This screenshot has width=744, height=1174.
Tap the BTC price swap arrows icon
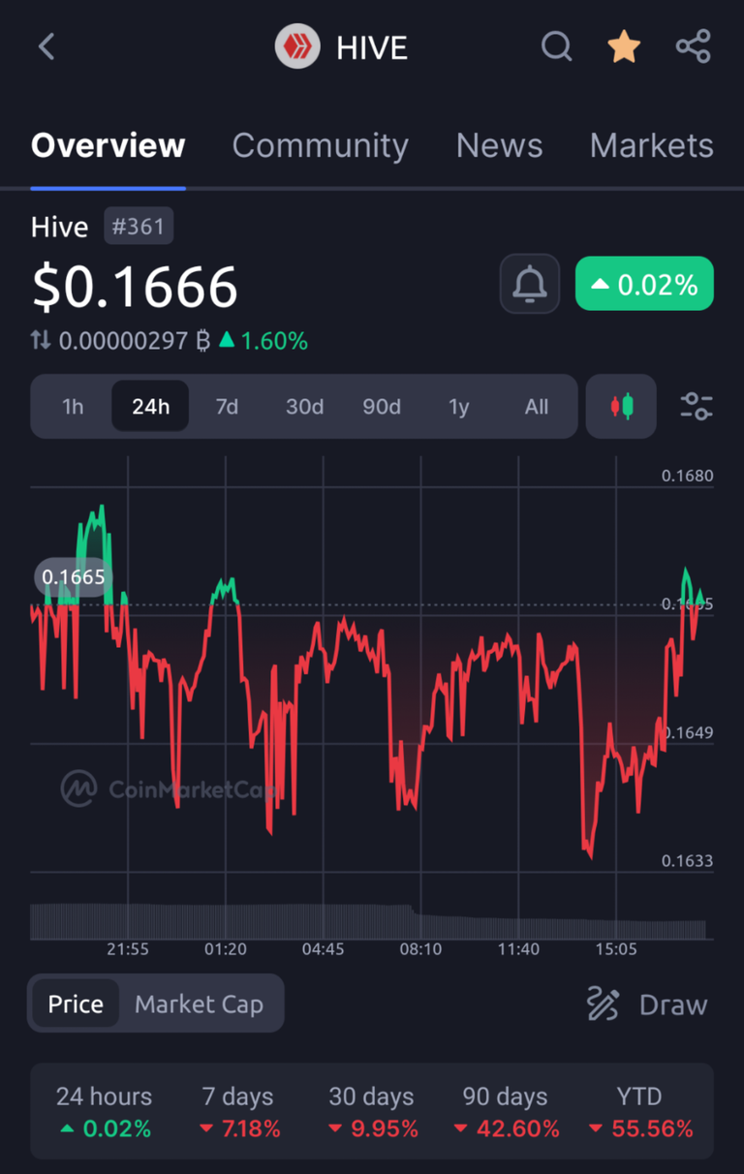tap(41, 341)
